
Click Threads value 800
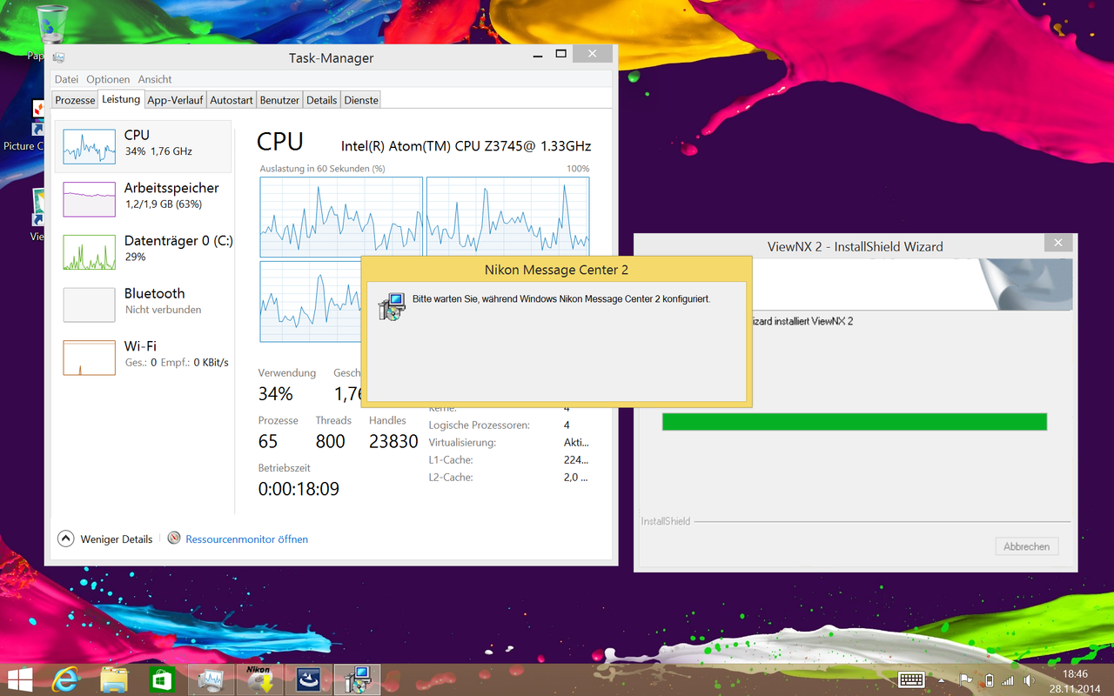pos(331,441)
